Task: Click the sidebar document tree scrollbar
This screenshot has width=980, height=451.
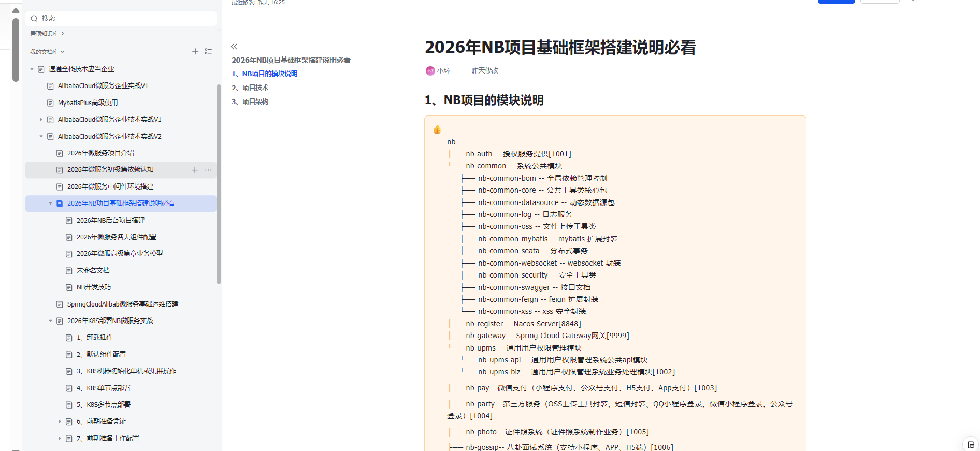Action: [219, 184]
